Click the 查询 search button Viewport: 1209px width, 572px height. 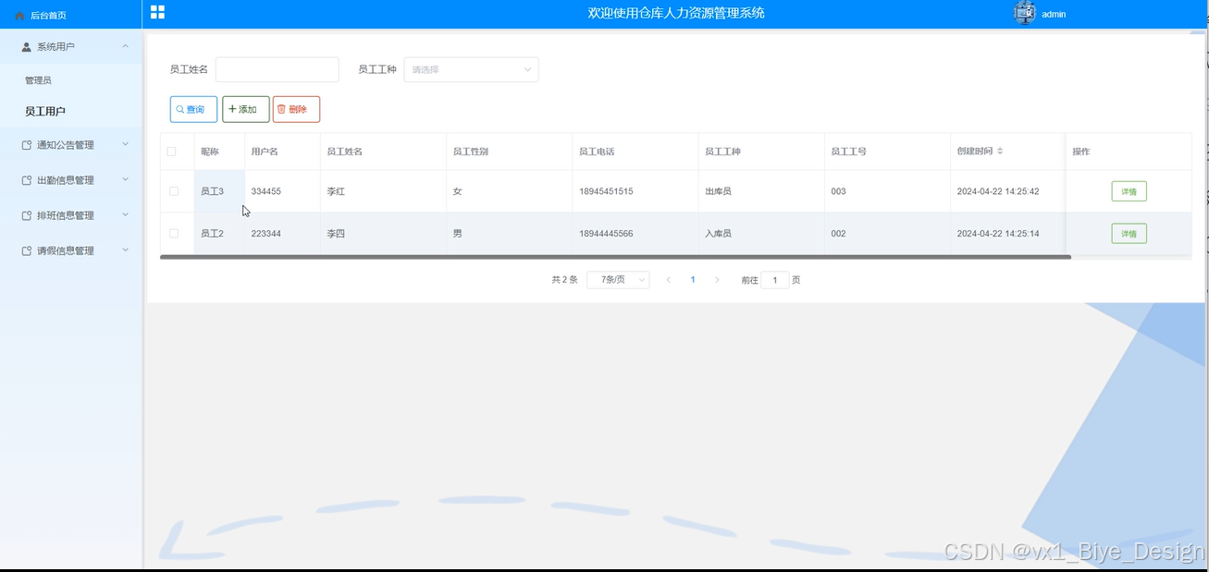pyautogui.click(x=193, y=109)
